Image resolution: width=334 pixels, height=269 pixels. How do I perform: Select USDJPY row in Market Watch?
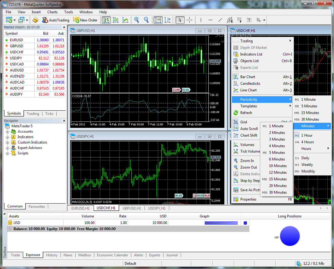[x=35, y=58]
